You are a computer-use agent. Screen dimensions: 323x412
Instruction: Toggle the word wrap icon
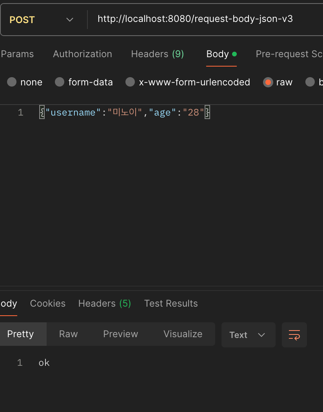(294, 335)
